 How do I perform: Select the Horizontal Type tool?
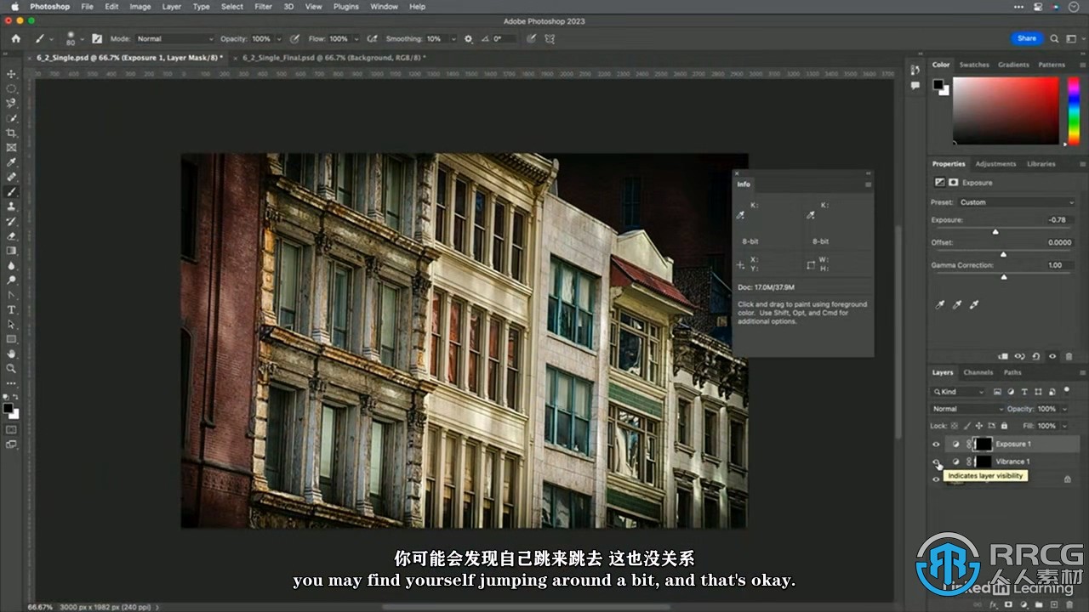point(11,309)
